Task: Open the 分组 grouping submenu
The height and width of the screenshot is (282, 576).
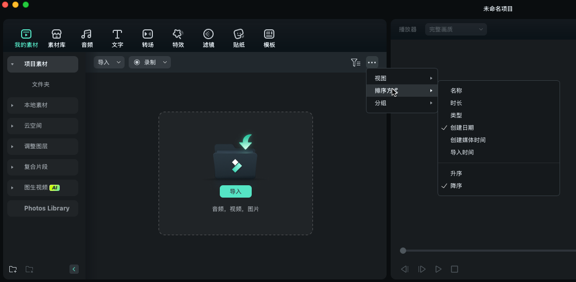Action: pos(402,103)
